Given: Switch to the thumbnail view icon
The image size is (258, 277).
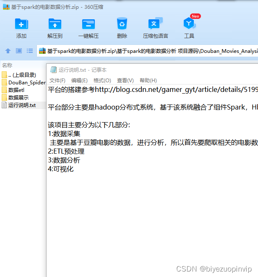Looking at the screenshot, I should tap(19, 51).
